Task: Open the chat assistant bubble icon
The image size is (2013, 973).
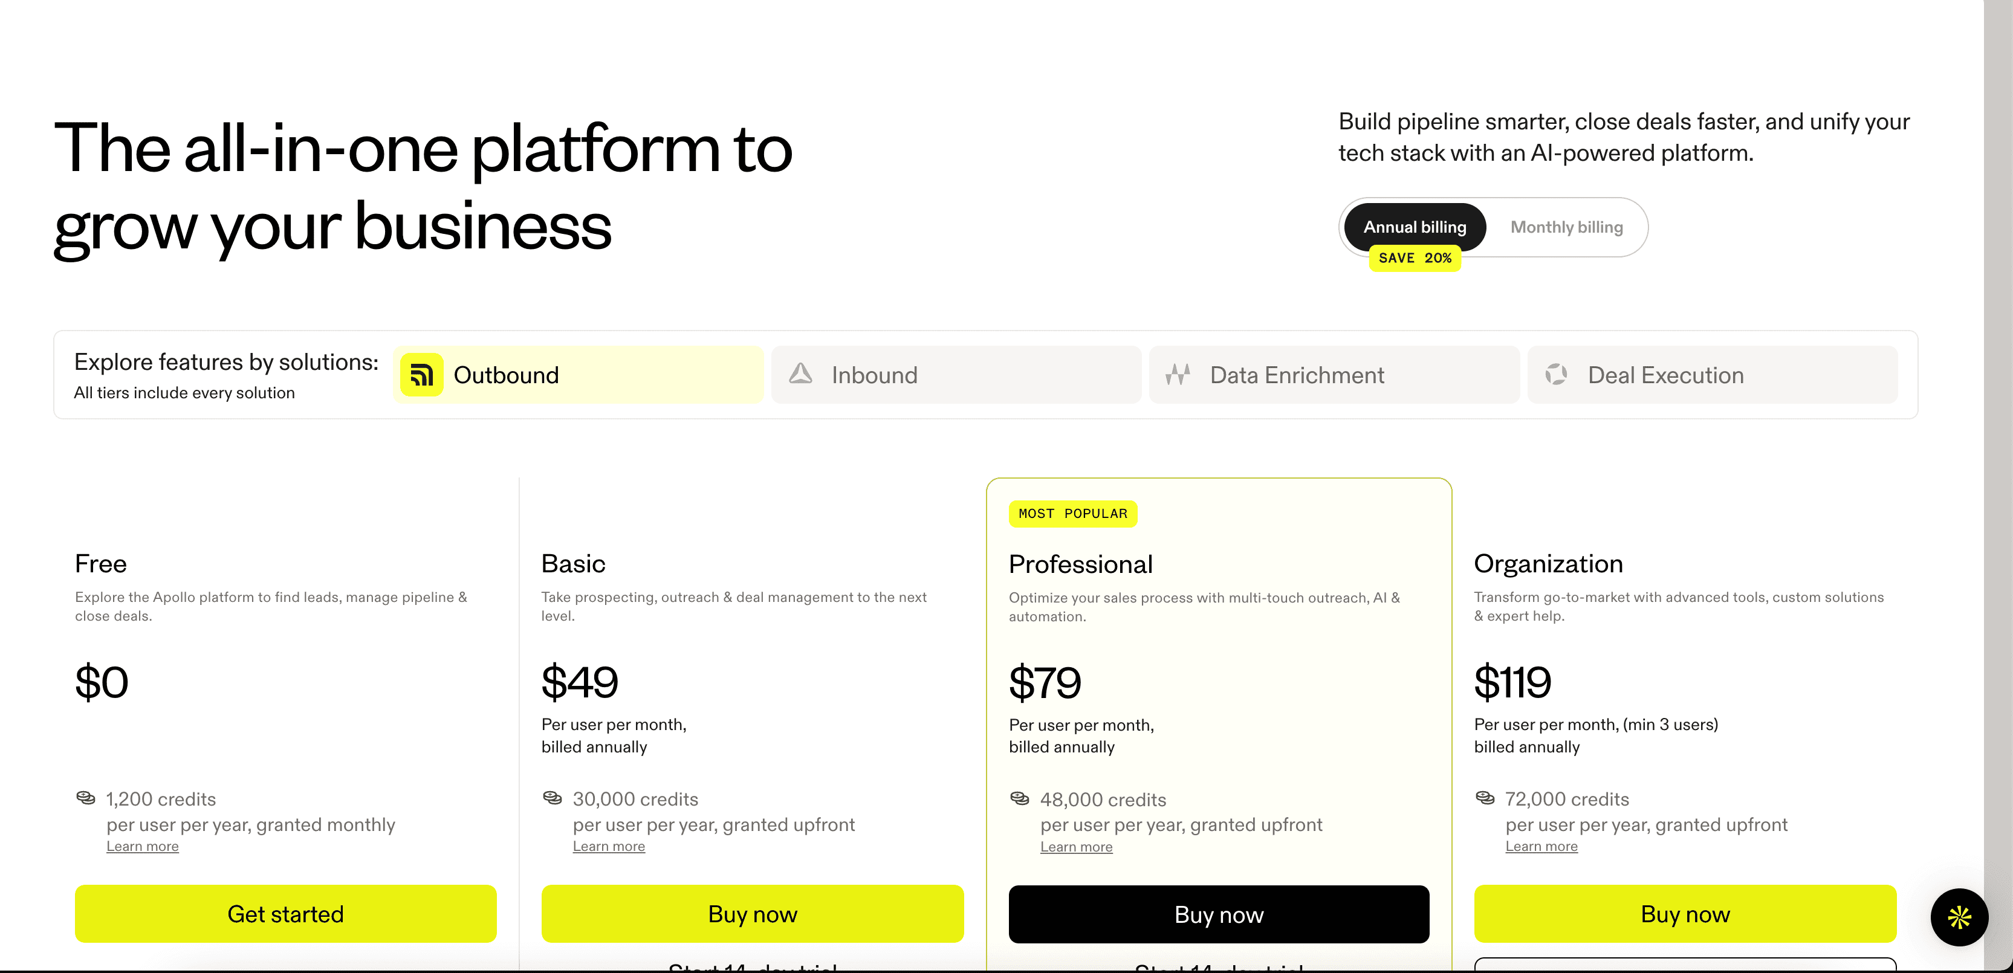Action: (1959, 917)
